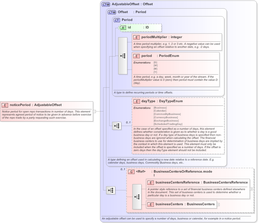Select the noticePeriod : AdjustableOffset title

tap(36, 105)
